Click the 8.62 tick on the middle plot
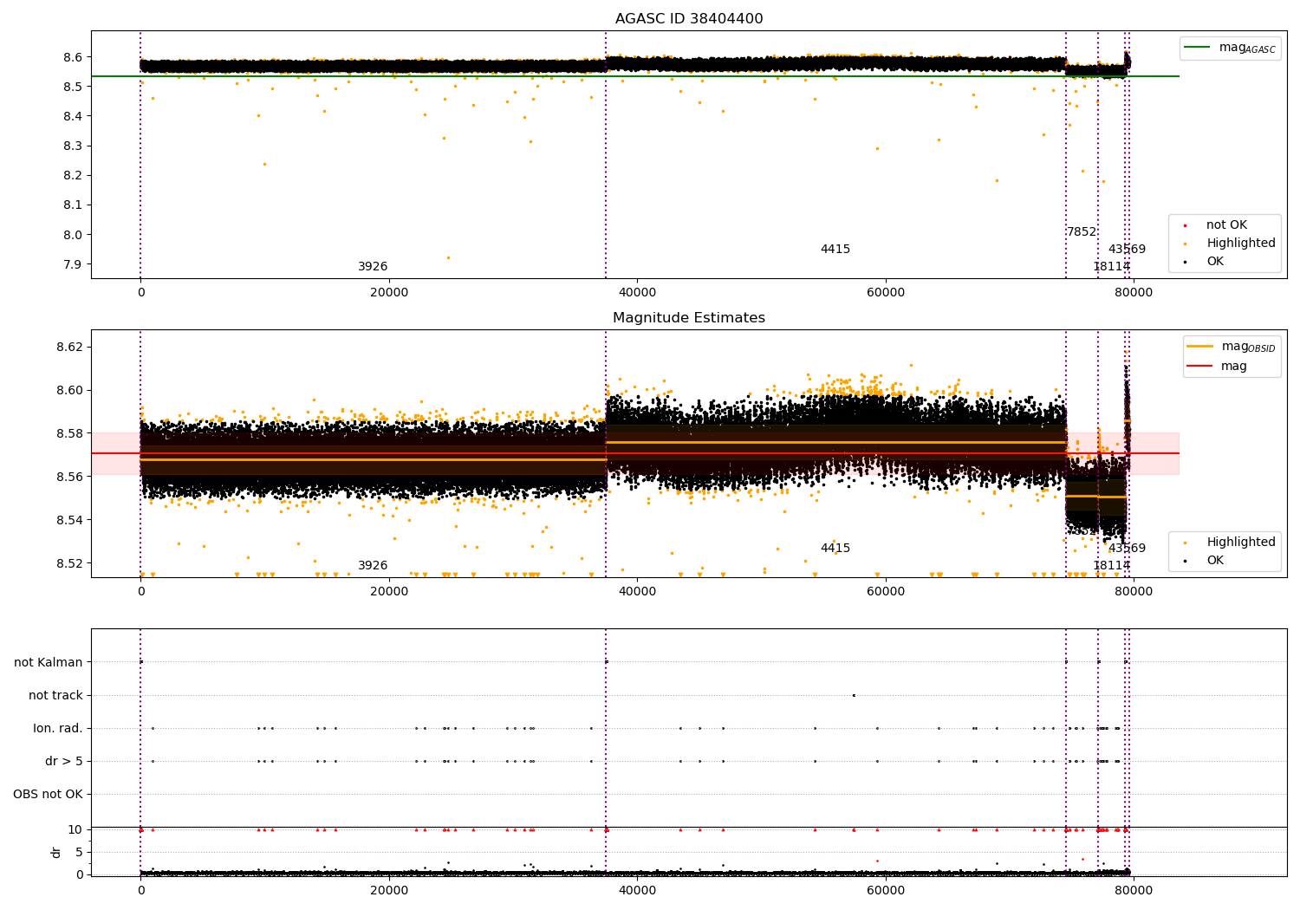This screenshot has height=910, width=1300. (x=69, y=348)
